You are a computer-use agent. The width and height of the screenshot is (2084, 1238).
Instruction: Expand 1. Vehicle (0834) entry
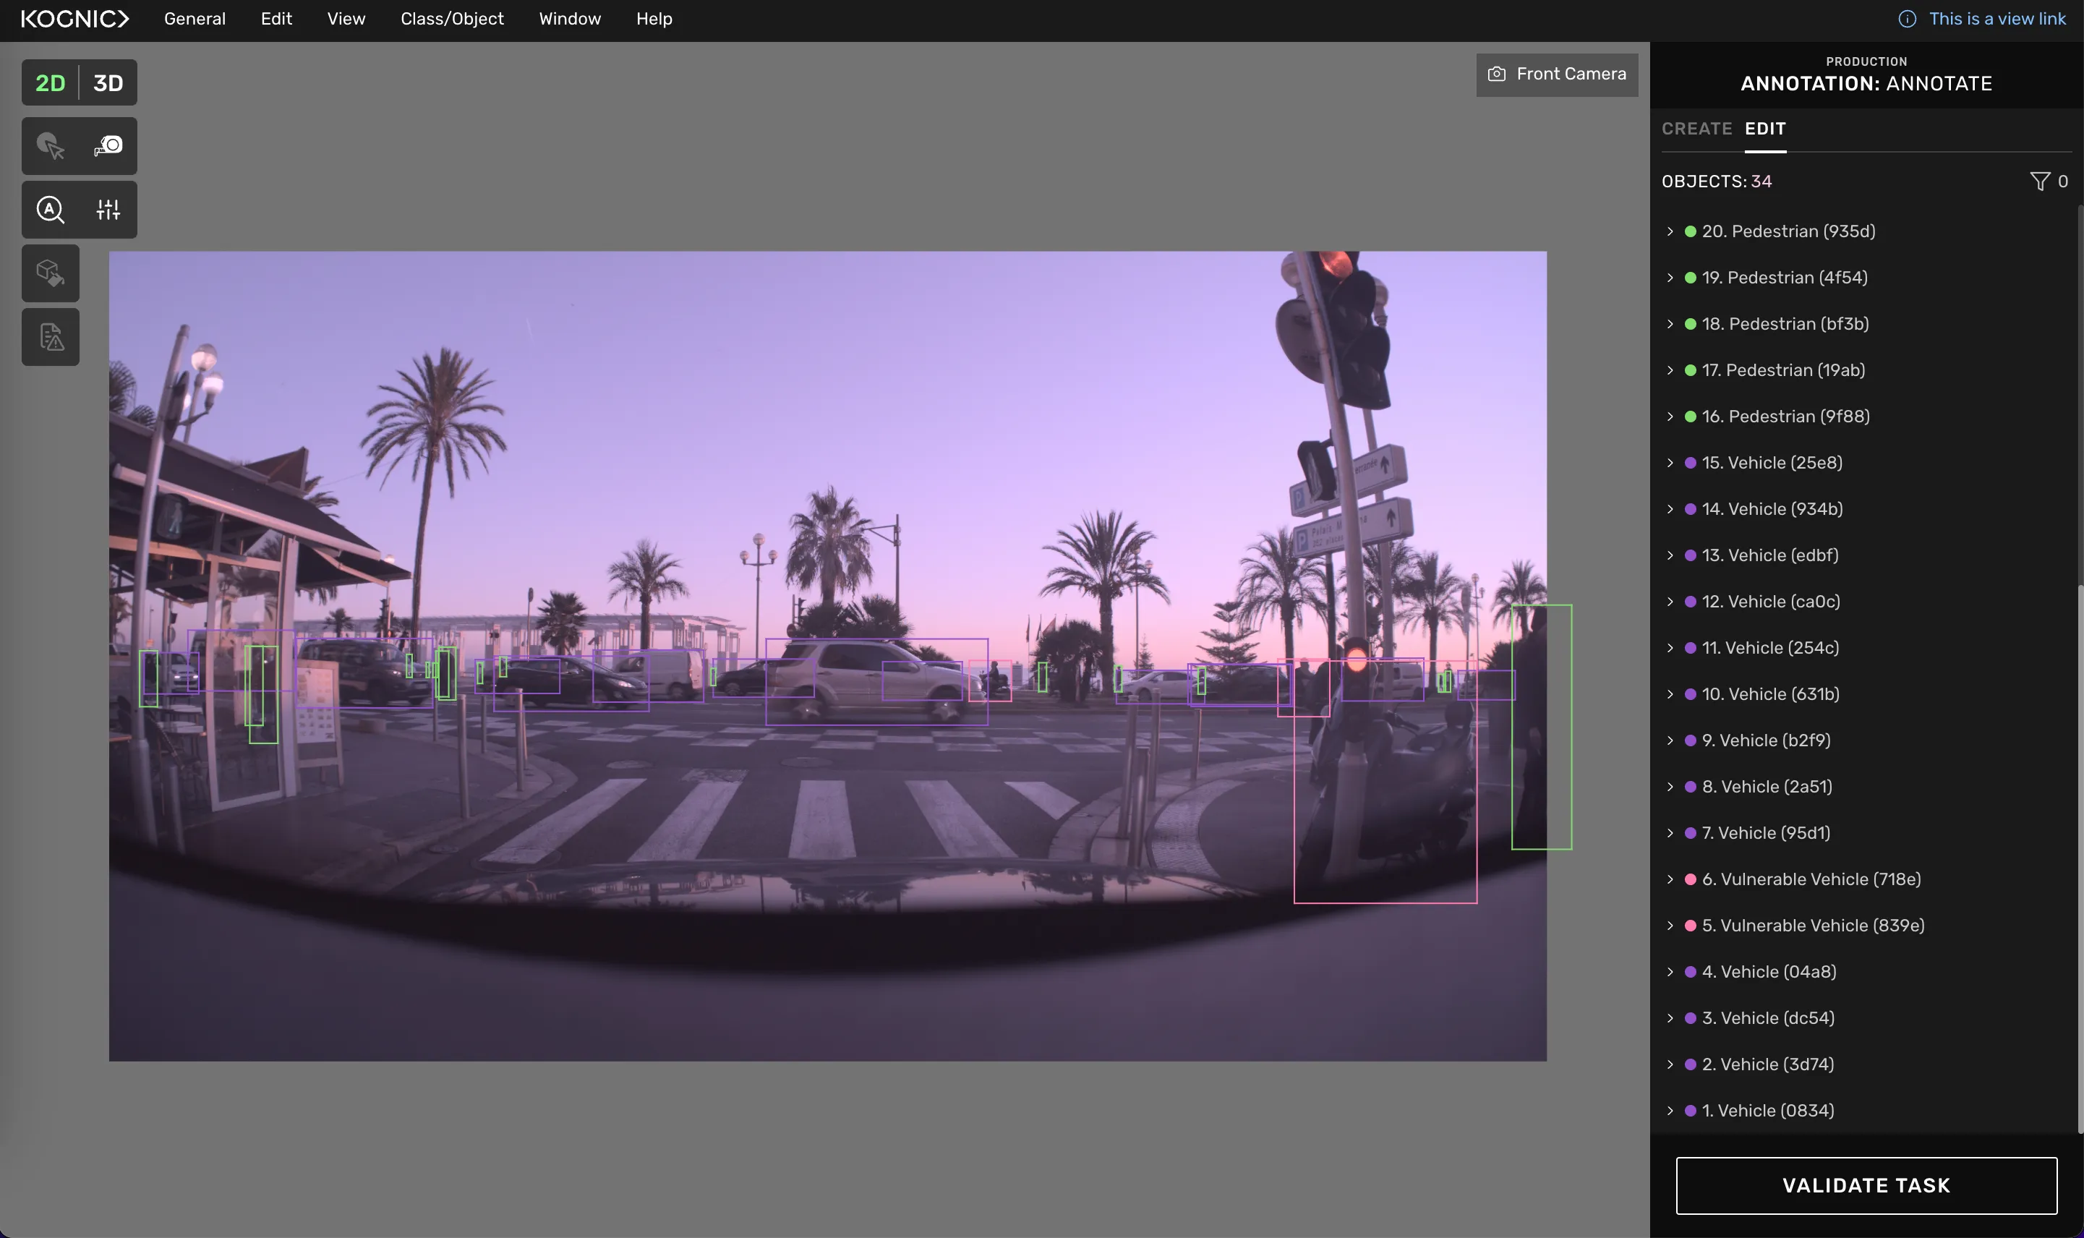pyautogui.click(x=1670, y=1110)
